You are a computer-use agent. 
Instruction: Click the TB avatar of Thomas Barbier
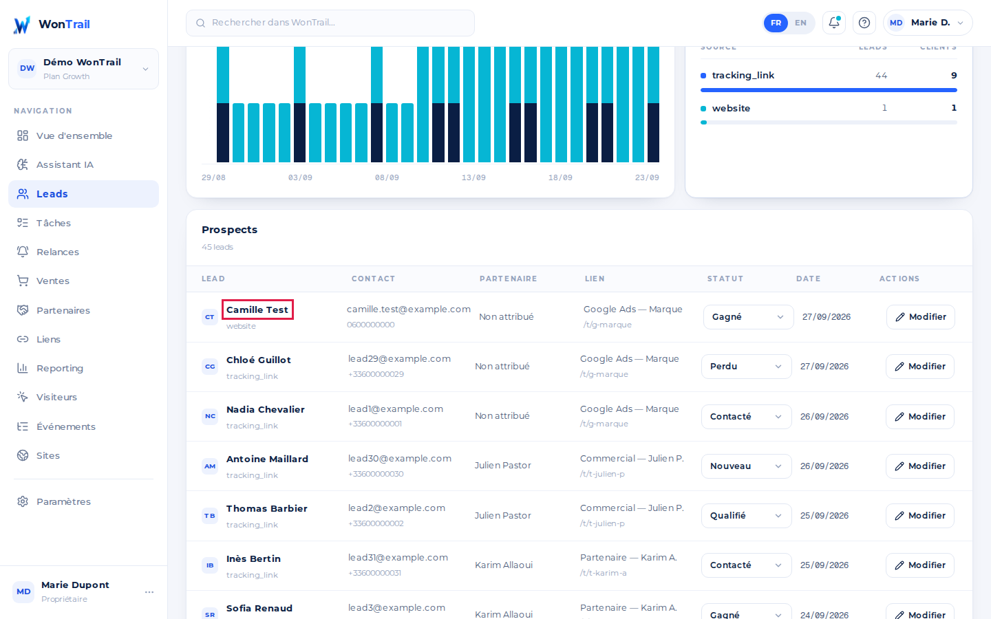coord(210,516)
